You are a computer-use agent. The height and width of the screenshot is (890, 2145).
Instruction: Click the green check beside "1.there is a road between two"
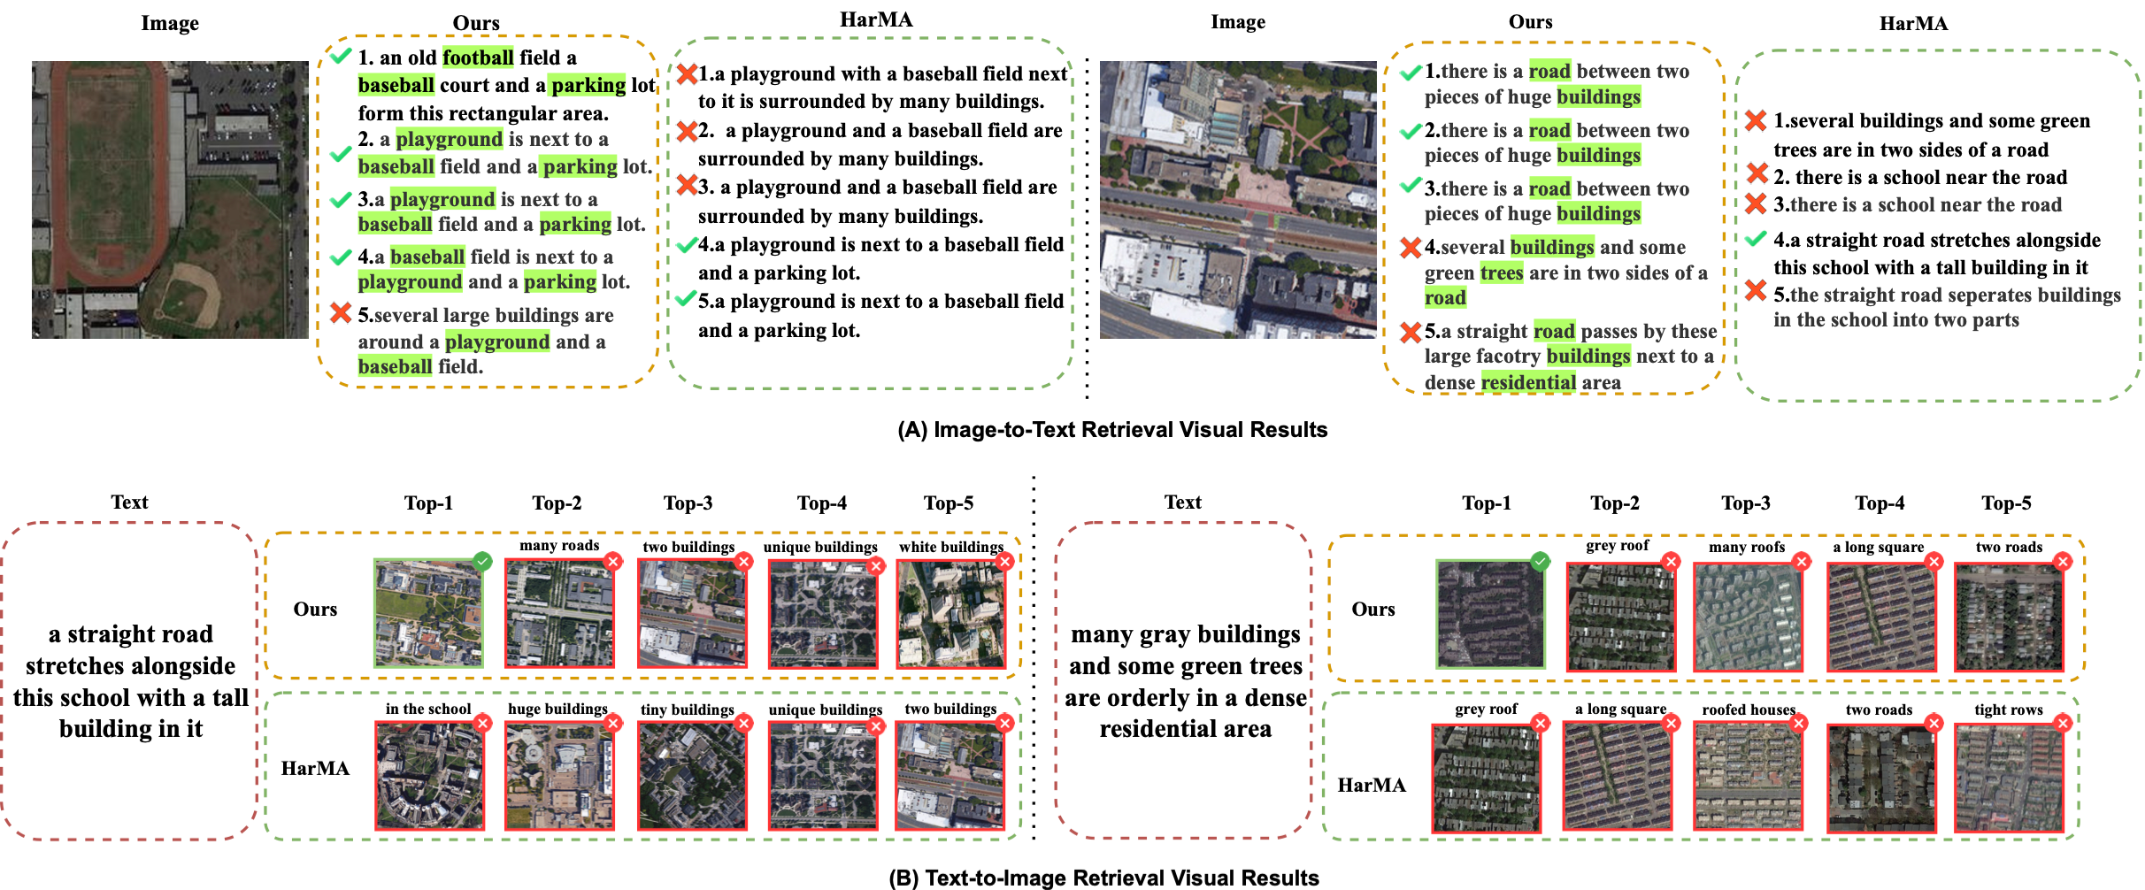coord(1411,72)
